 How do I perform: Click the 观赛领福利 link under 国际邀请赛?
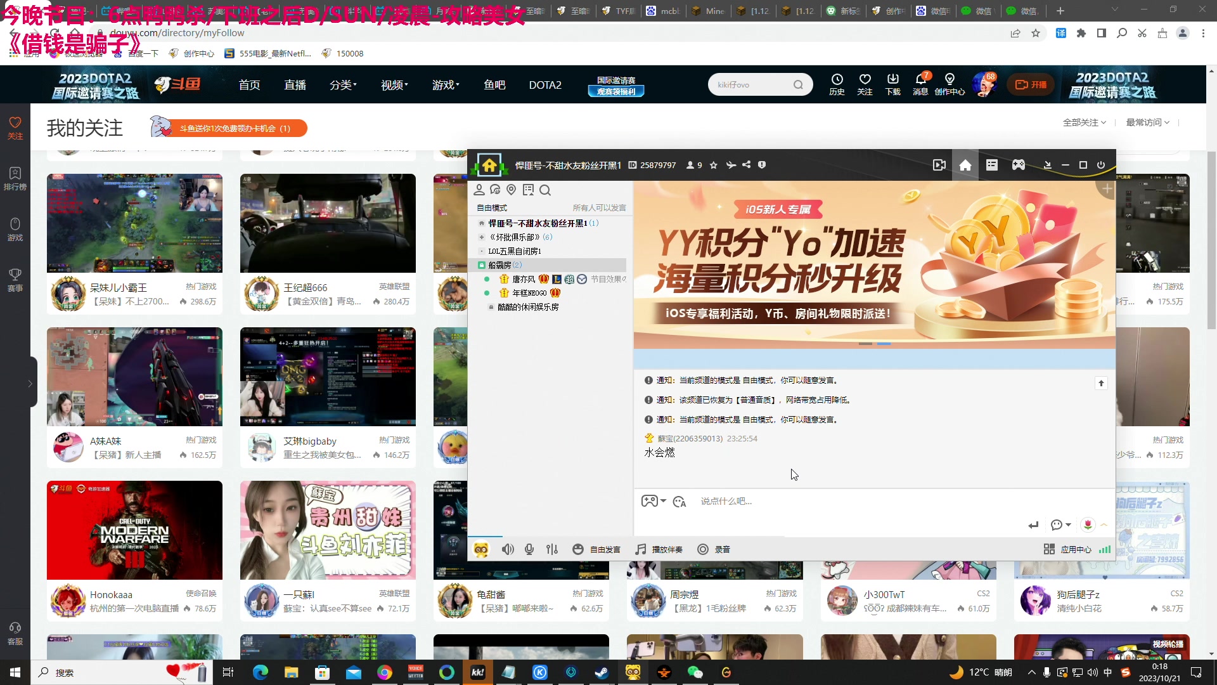(x=615, y=91)
